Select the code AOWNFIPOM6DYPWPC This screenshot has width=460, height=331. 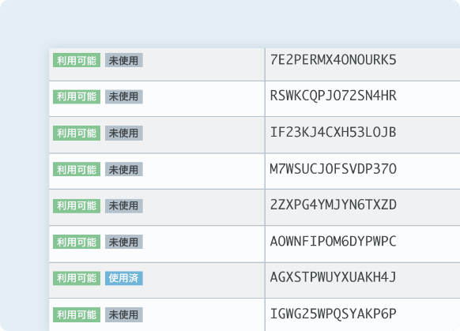(334, 241)
